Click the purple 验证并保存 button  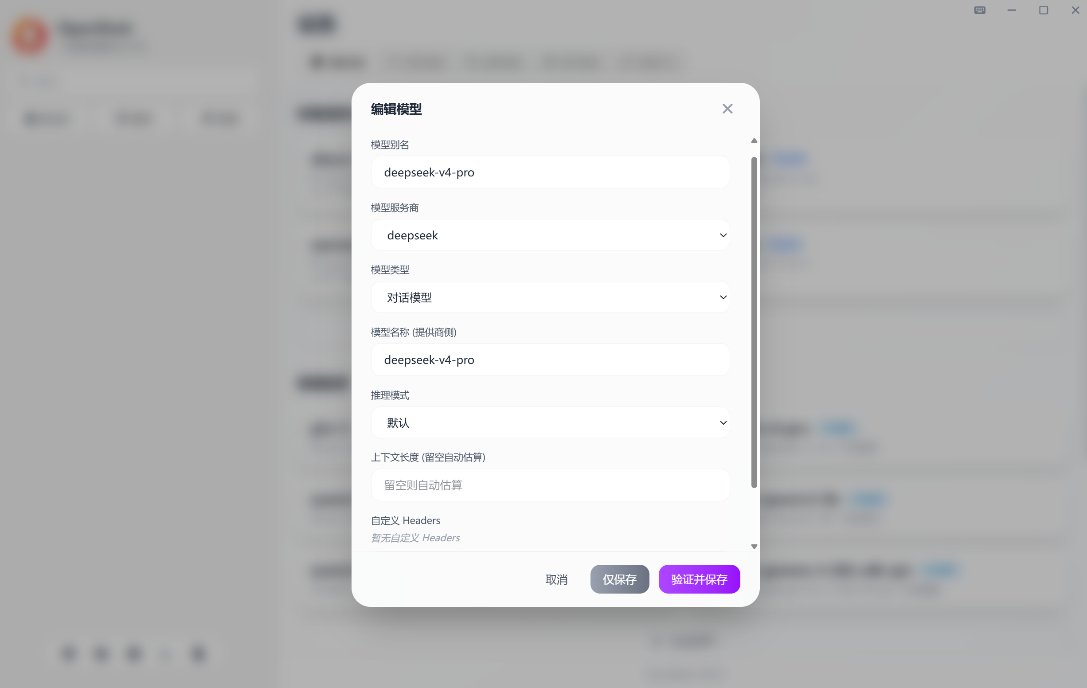click(x=699, y=579)
